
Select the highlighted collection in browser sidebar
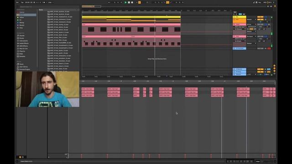26,15
